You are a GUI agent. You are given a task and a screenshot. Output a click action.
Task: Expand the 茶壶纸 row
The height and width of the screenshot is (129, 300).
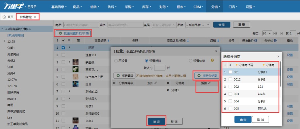point(69,62)
